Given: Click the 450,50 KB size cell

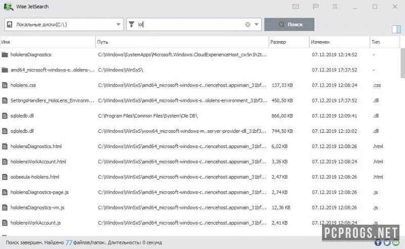Looking at the screenshot, I should 282,100.
